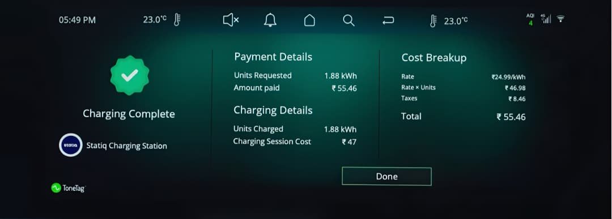Tap the Amount paid label
This screenshot has width=612, height=219.
pyautogui.click(x=257, y=88)
